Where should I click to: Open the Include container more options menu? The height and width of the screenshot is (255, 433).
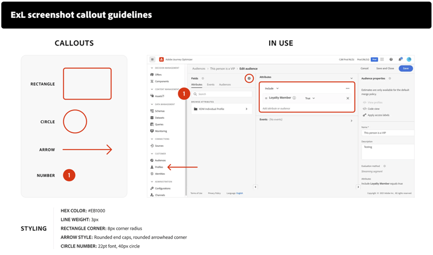click(x=348, y=89)
